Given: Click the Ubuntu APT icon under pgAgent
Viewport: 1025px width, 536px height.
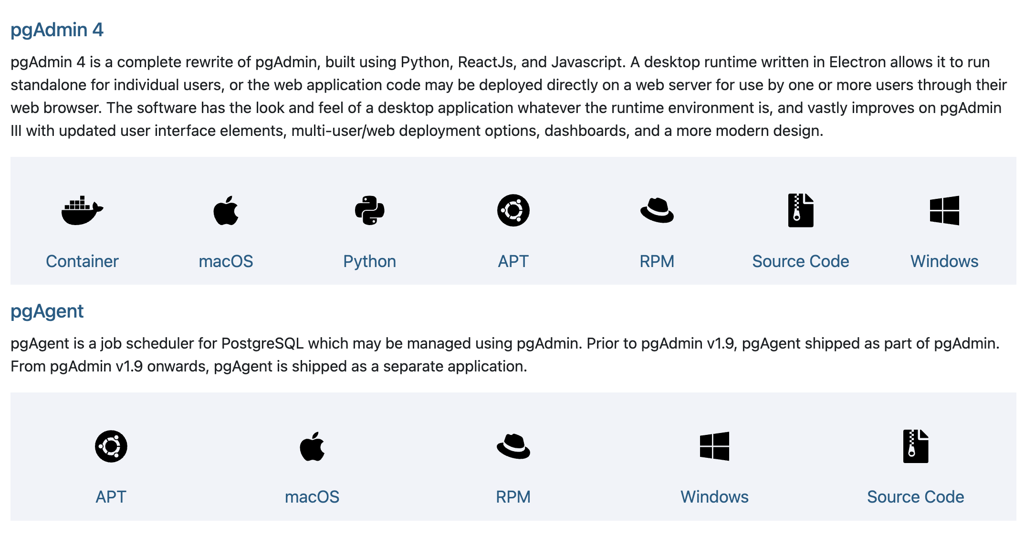Looking at the screenshot, I should pos(111,447).
